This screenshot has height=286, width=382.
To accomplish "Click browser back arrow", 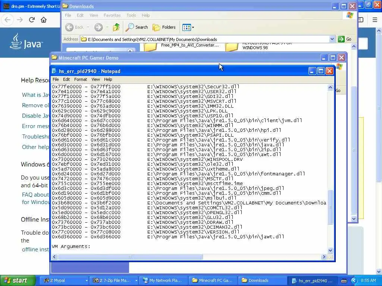I will [7, 20].
